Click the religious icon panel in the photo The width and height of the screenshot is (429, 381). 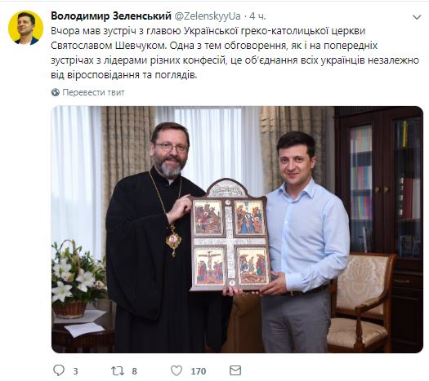click(x=230, y=235)
